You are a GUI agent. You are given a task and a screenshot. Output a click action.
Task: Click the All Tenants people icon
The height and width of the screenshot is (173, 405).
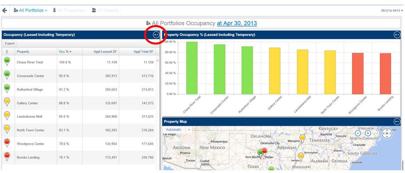tap(94, 11)
